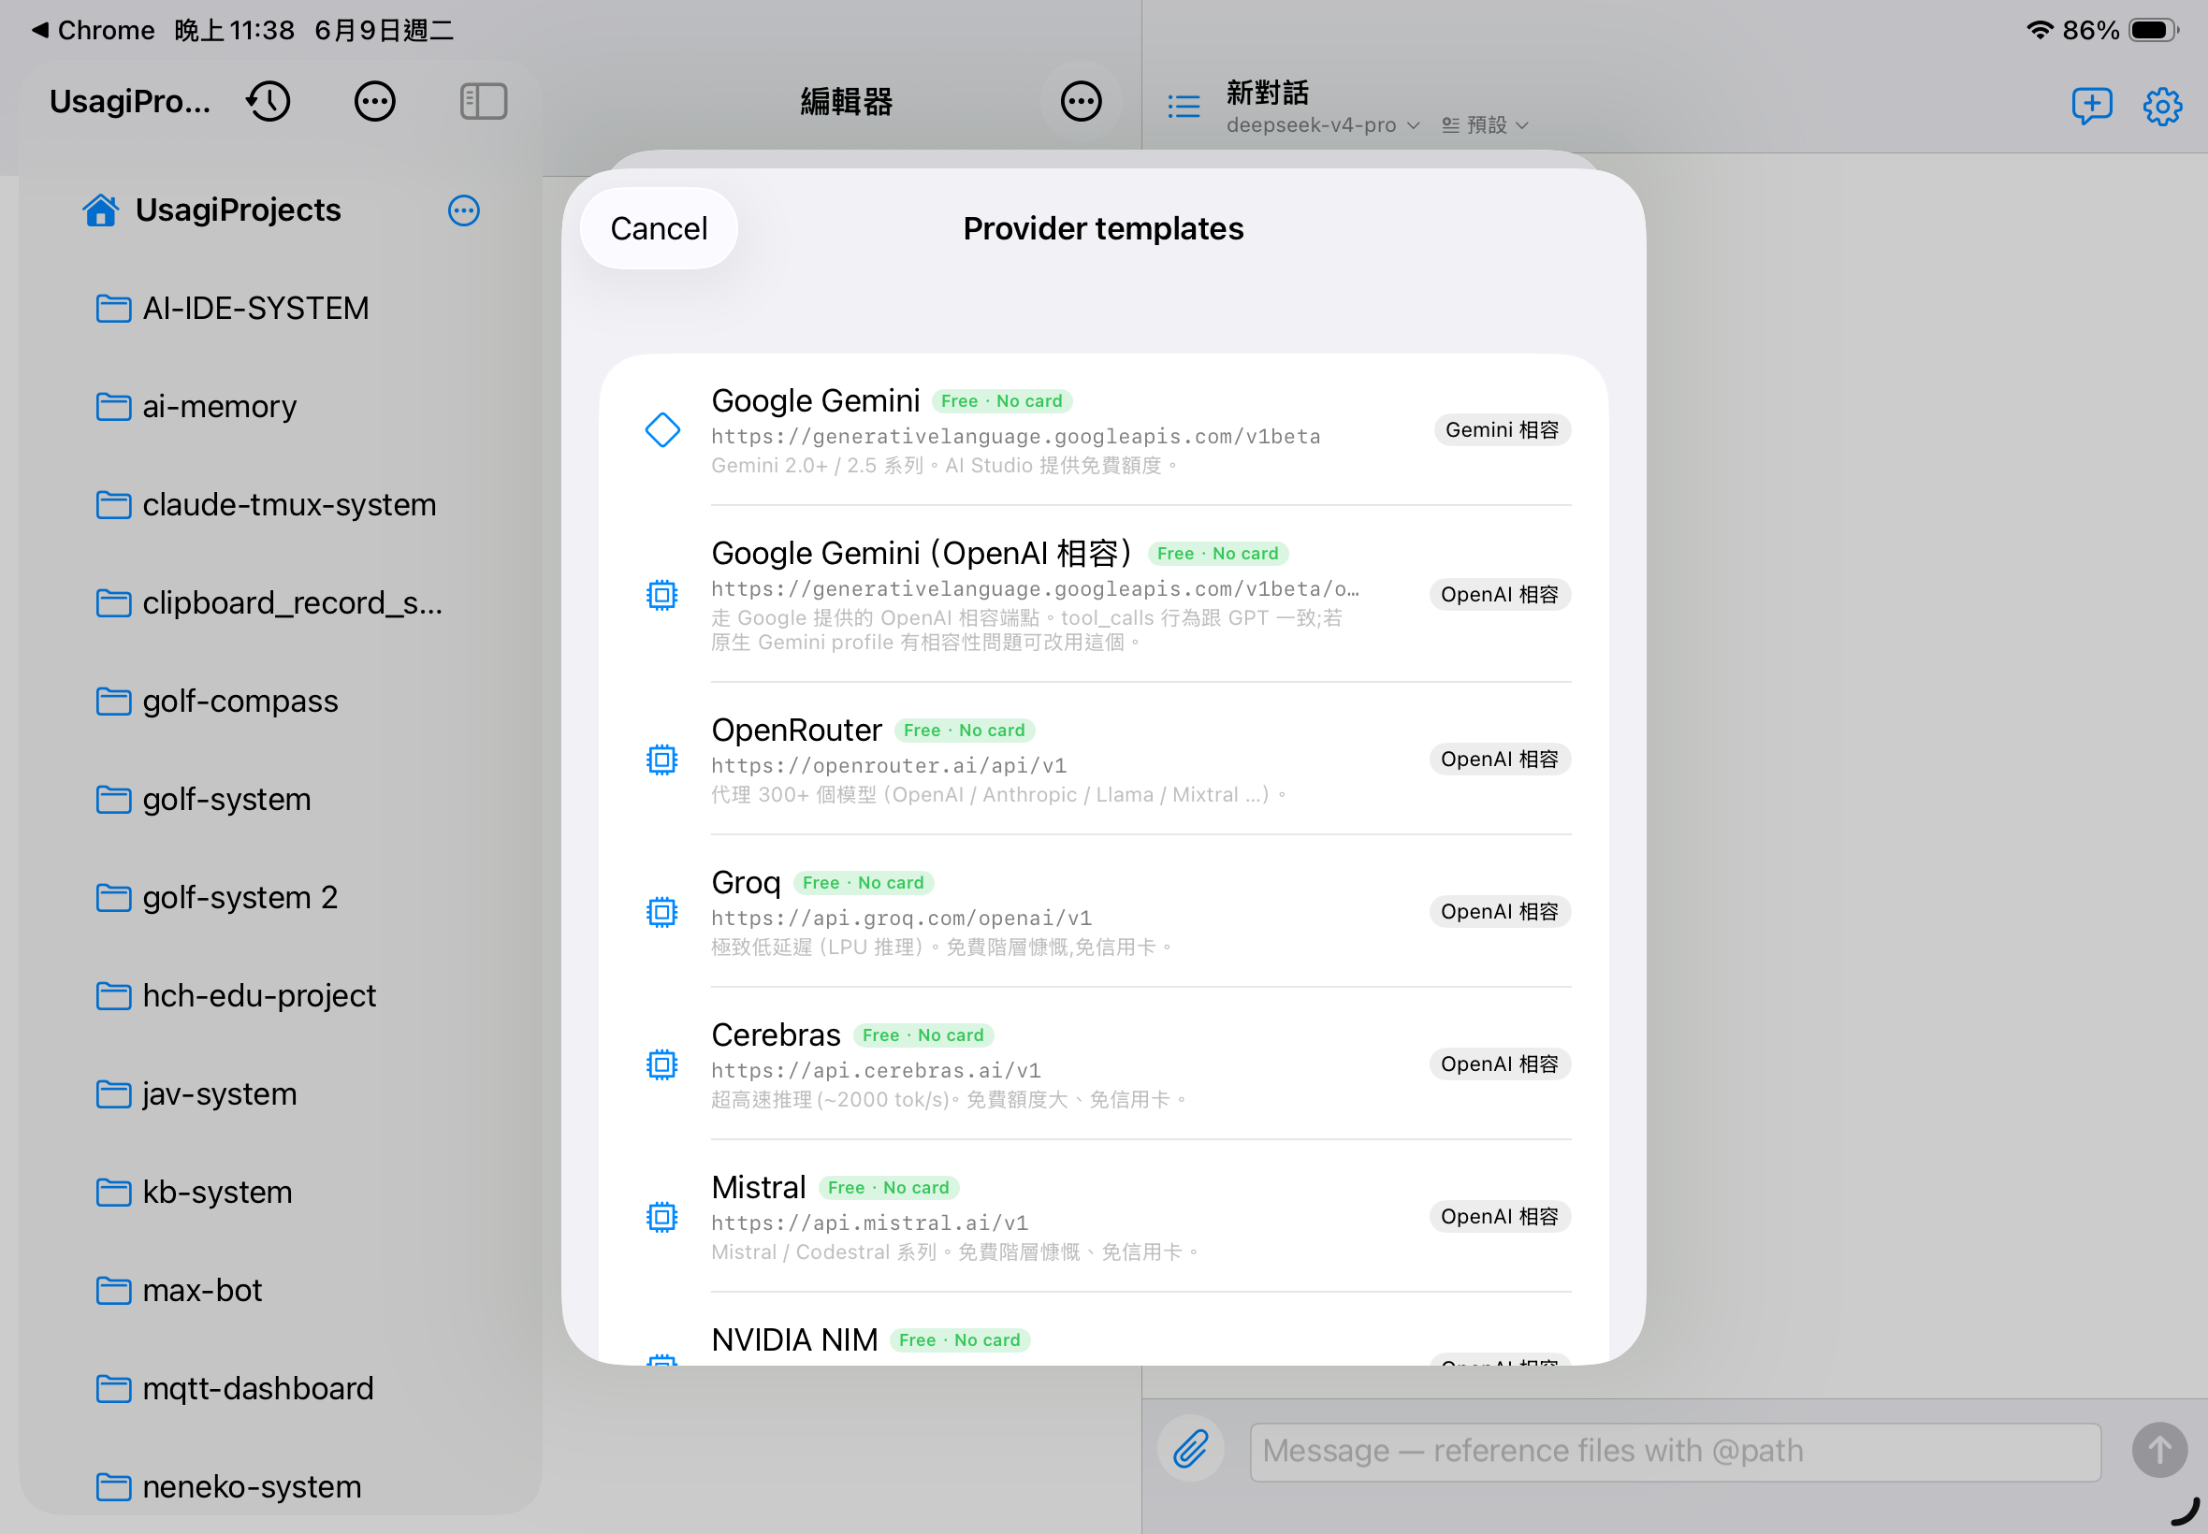The image size is (2208, 1534).
Task: Open settings gear in chat panel
Action: (x=2162, y=106)
